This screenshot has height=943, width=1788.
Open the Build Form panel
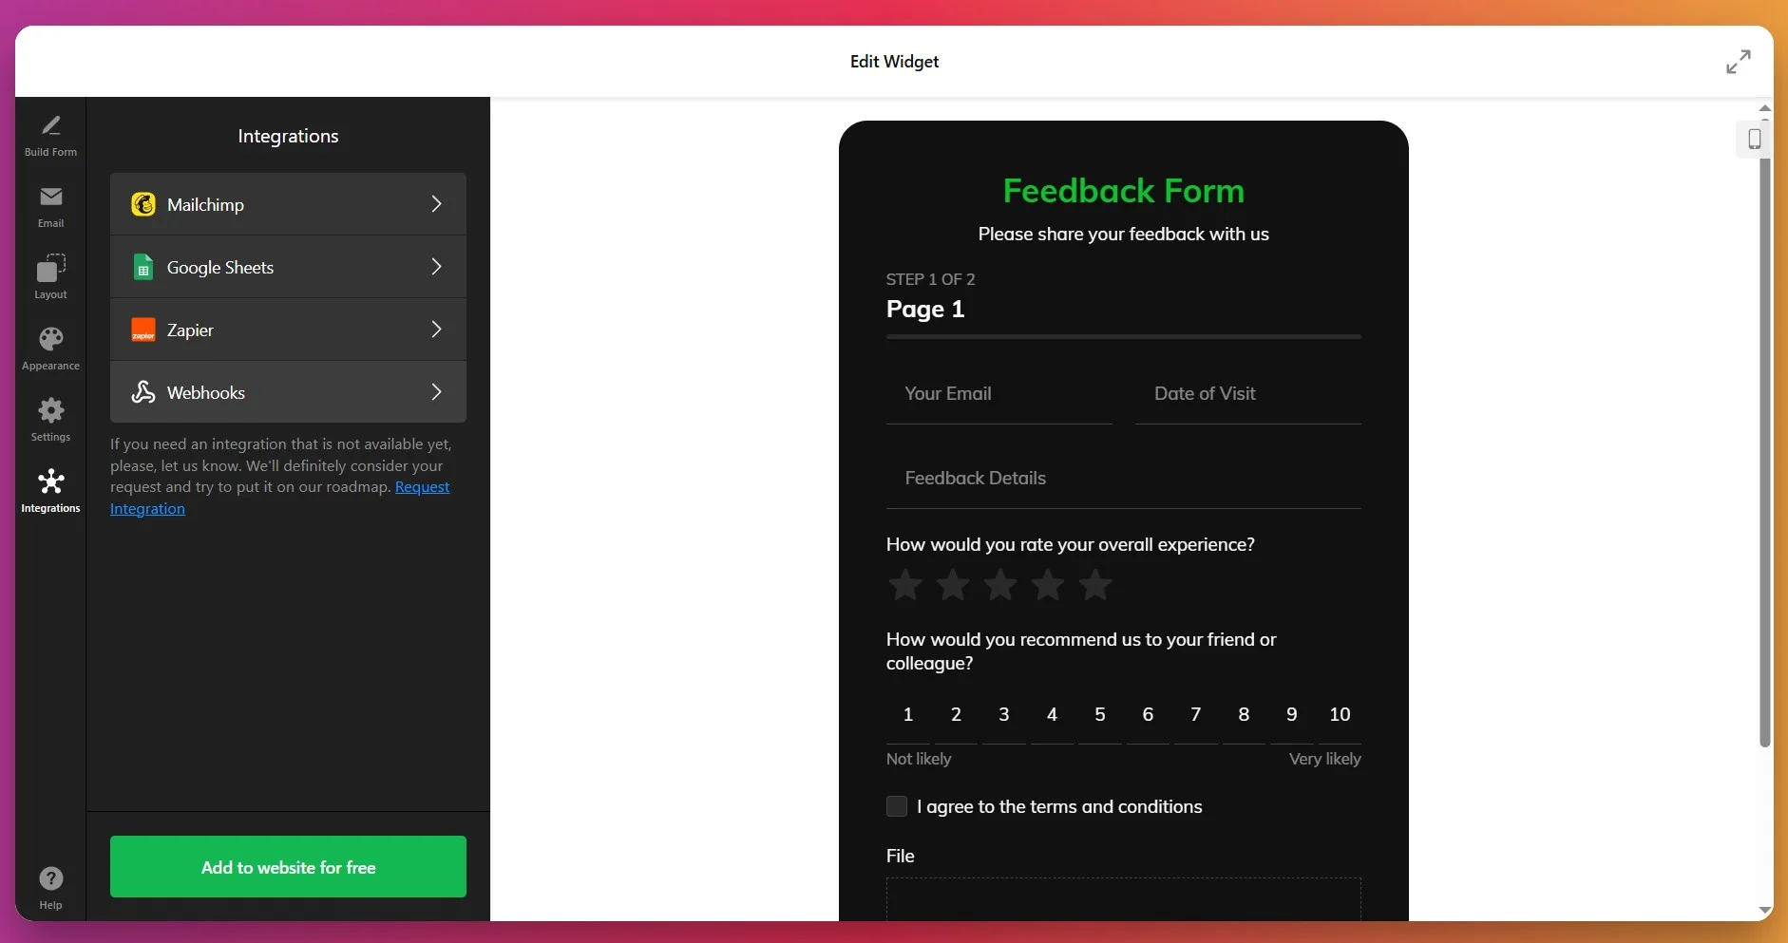[x=50, y=135]
